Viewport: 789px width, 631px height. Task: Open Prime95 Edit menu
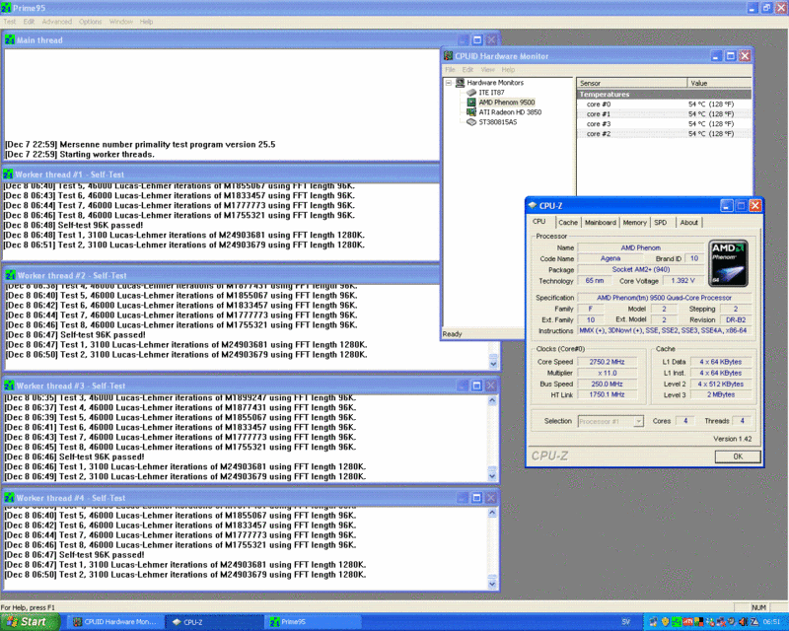pos(29,22)
